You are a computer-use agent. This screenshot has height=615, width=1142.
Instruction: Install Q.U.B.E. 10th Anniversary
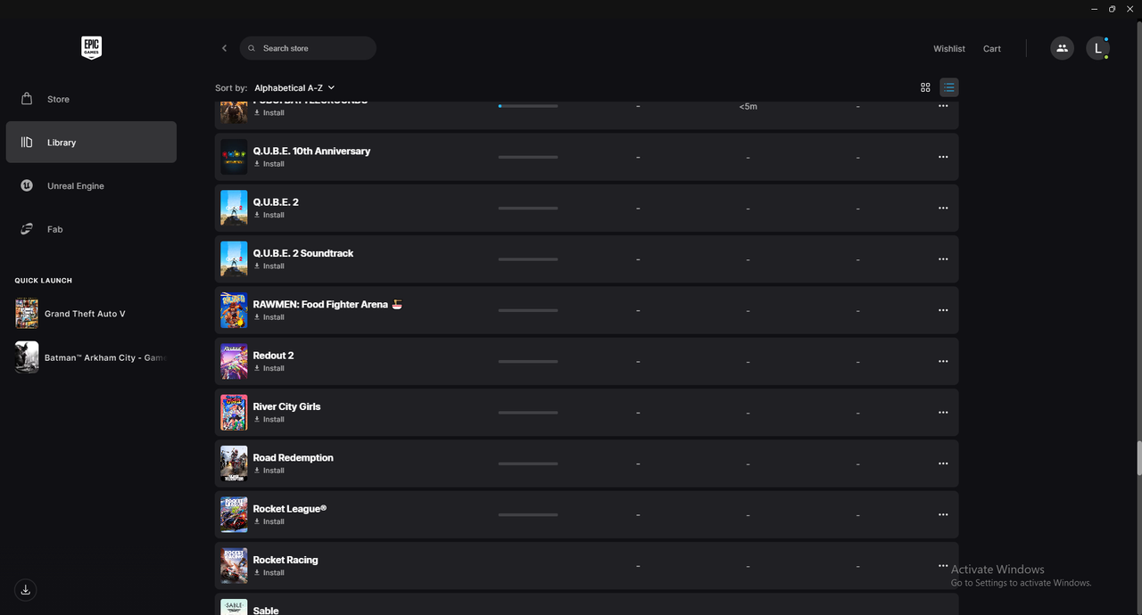[x=269, y=164]
